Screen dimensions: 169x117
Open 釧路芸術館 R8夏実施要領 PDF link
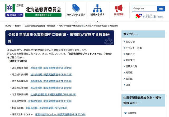coord(46,108)
